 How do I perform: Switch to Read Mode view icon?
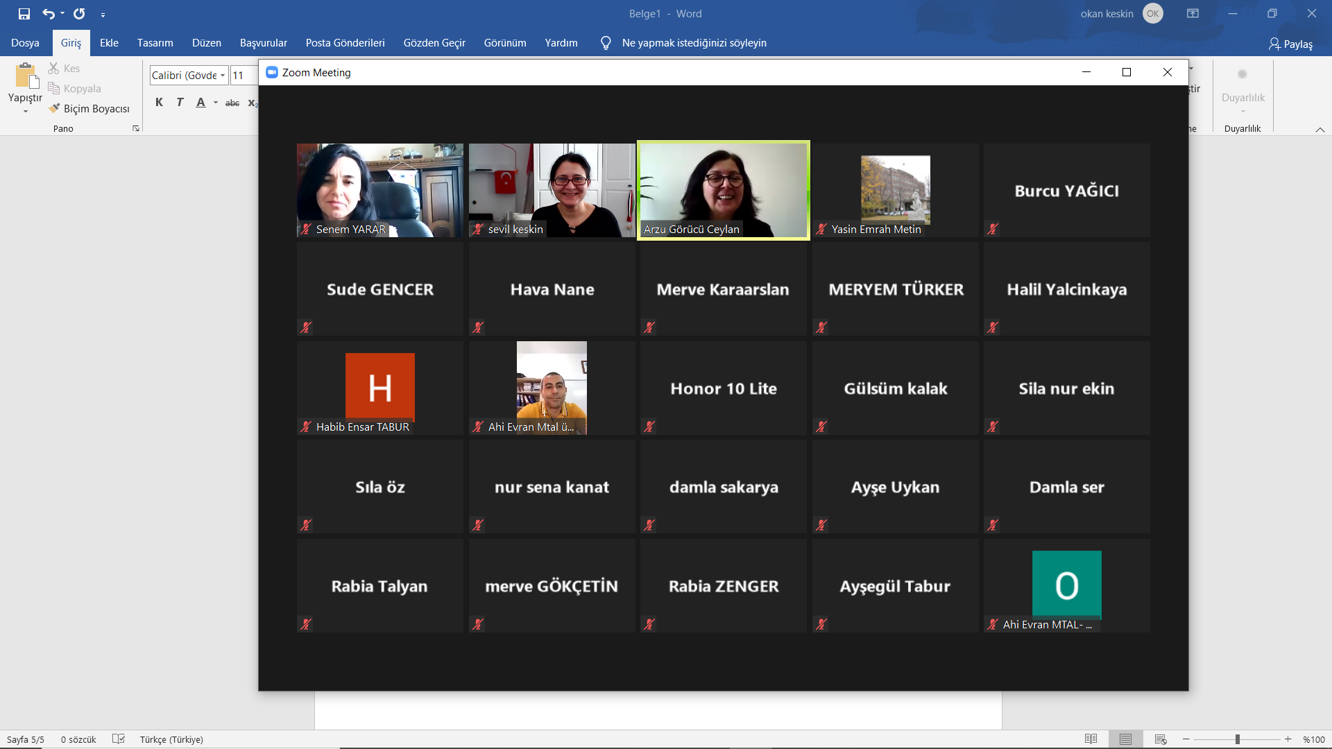pyautogui.click(x=1091, y=739)
